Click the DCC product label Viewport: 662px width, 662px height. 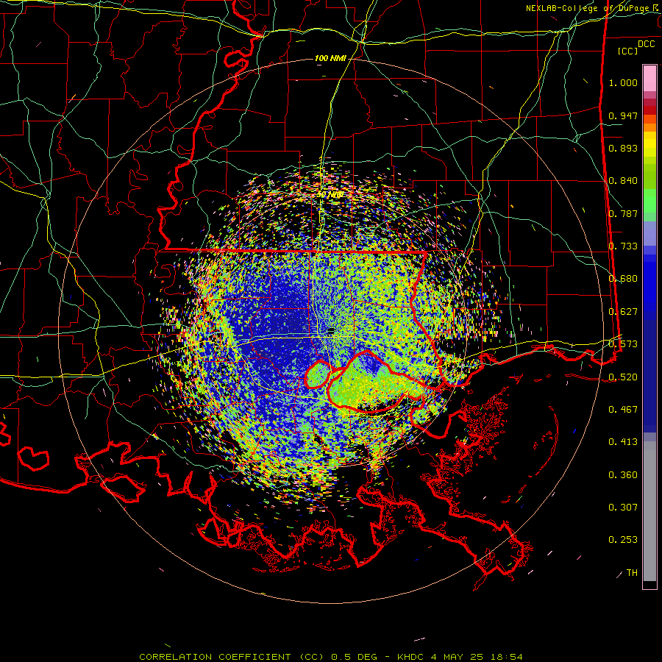pos(646,44)
